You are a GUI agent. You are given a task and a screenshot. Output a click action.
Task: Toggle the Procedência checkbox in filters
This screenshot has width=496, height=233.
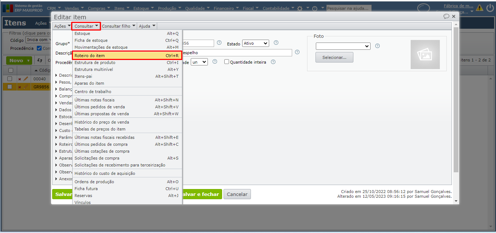[39, 48]
